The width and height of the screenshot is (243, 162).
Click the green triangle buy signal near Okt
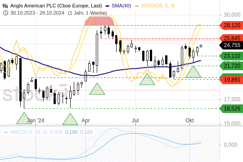click(x=193, y=72)
